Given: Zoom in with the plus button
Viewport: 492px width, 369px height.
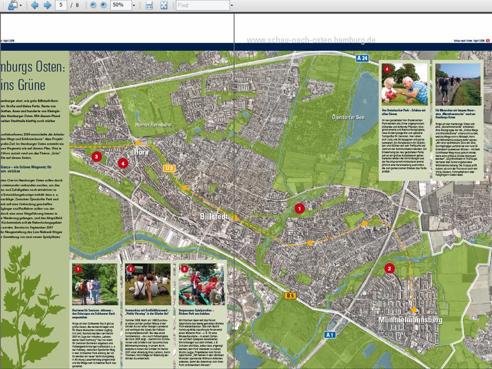Looking at the screenshot, I should [104, 5].
